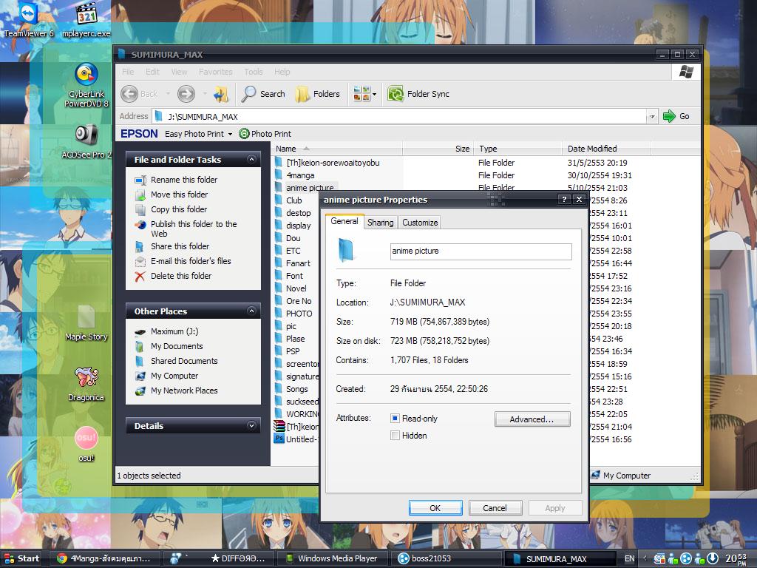757x568 pixels.
Task: Open CyberLink PowerDVD 8 desktop icon
Action: [86, 85]
